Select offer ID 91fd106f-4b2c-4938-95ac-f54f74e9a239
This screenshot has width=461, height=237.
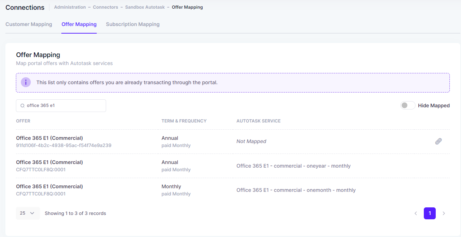(64, 146)
